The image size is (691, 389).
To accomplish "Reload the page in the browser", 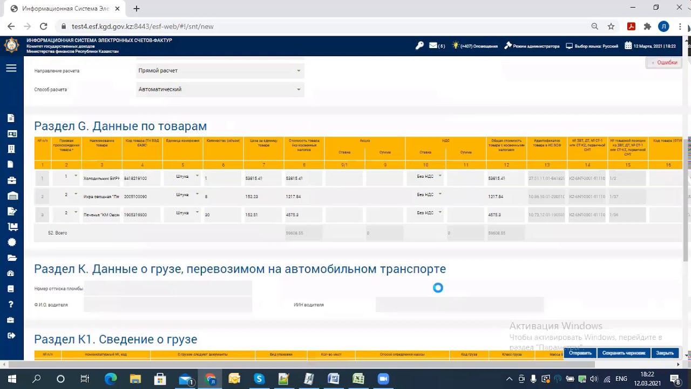I will click(x=44, y=26).
